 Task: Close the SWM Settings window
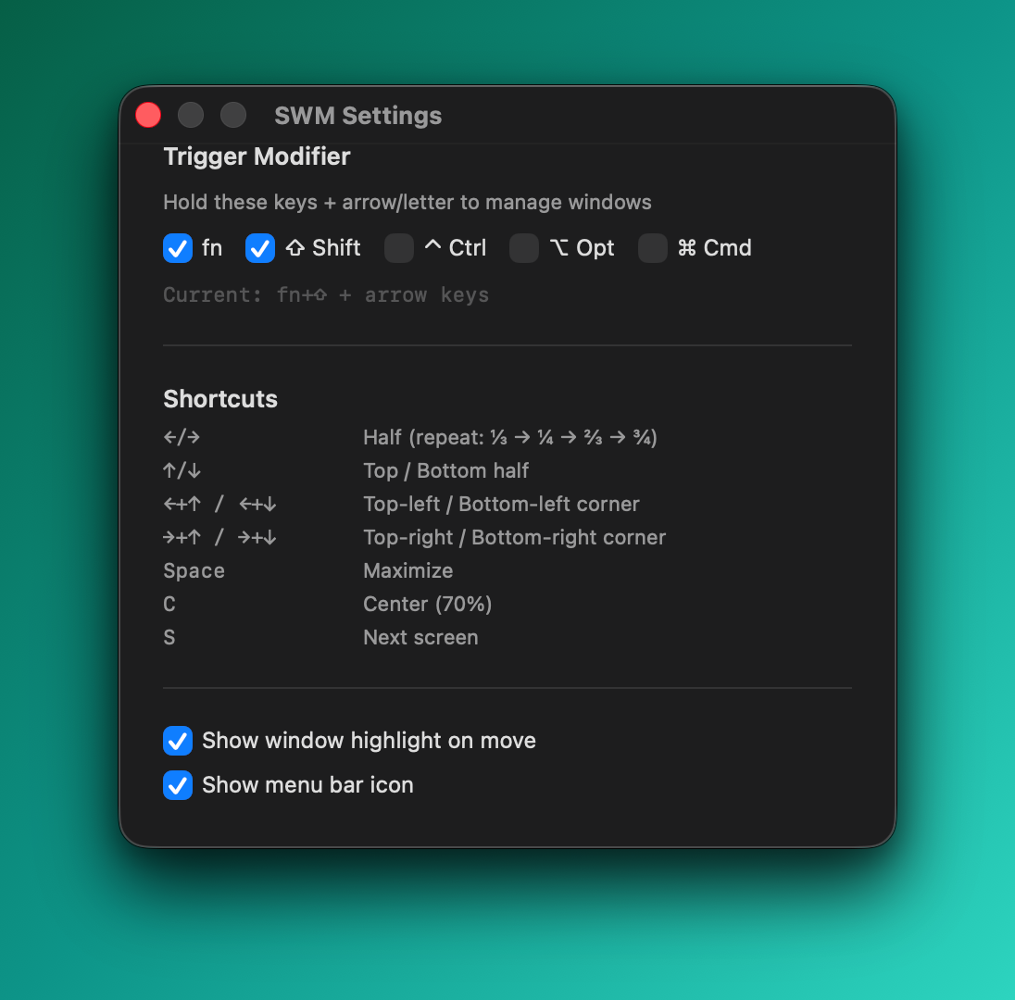[148, 116]
